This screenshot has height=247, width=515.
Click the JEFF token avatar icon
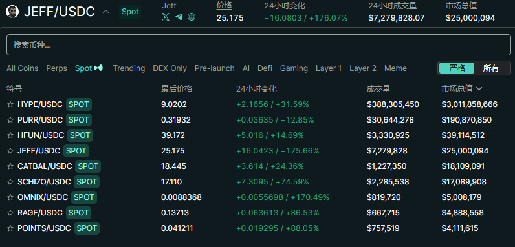pos(12,12)
